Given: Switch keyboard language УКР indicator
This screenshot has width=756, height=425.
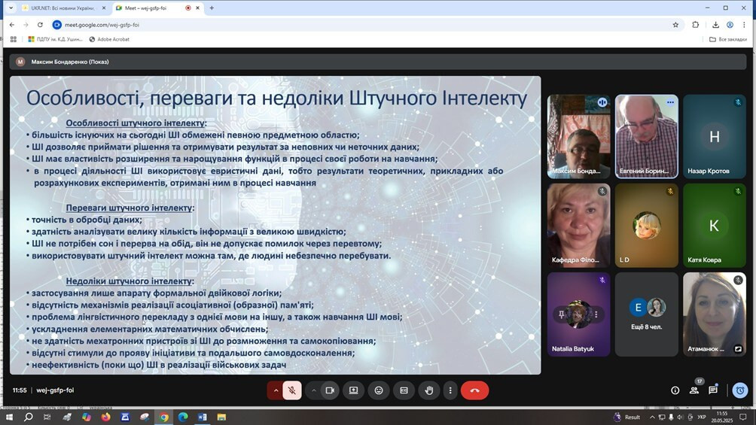Looking at the screenshot, I should point(702,417).
